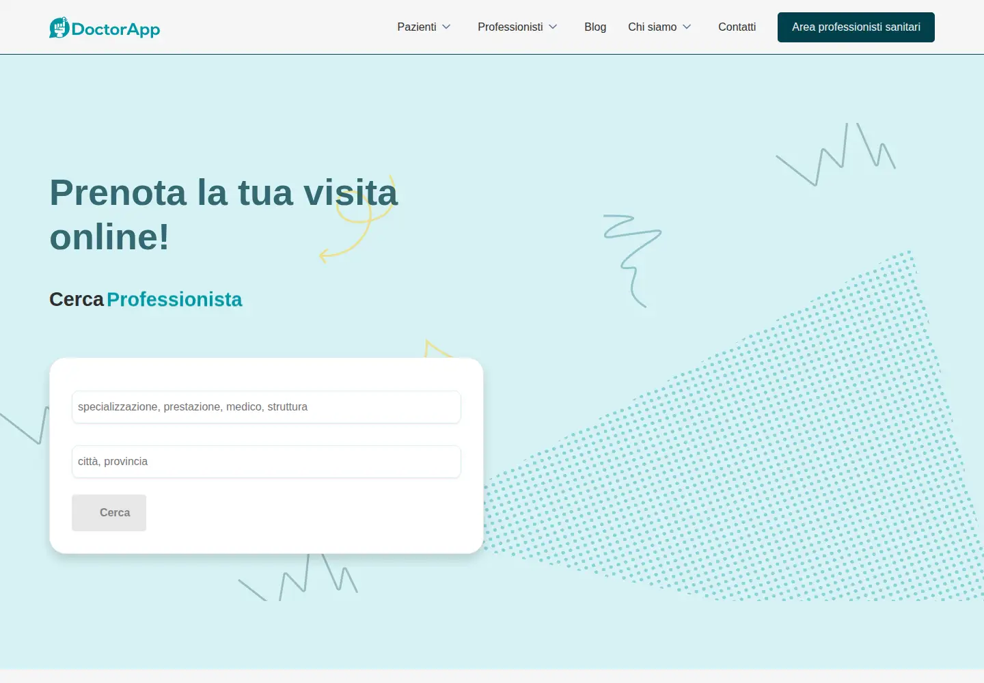Open the Pazienti menu item
Image resolution: width=984 pixels, height=683 pixels.
(416, 27)
